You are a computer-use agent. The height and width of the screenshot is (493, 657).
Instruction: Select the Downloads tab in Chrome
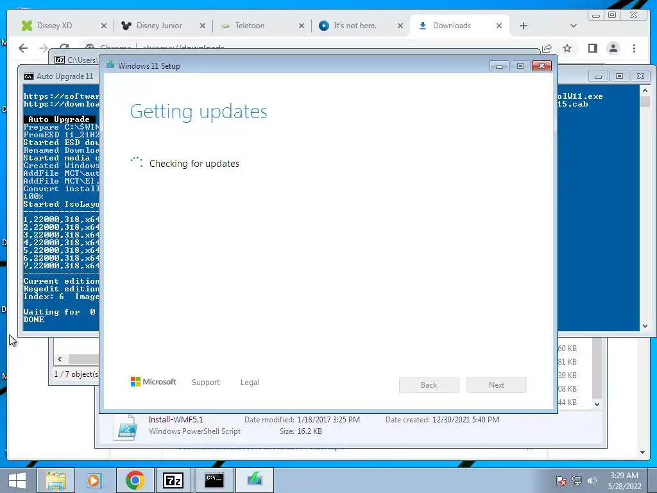[x=452, y=26]
